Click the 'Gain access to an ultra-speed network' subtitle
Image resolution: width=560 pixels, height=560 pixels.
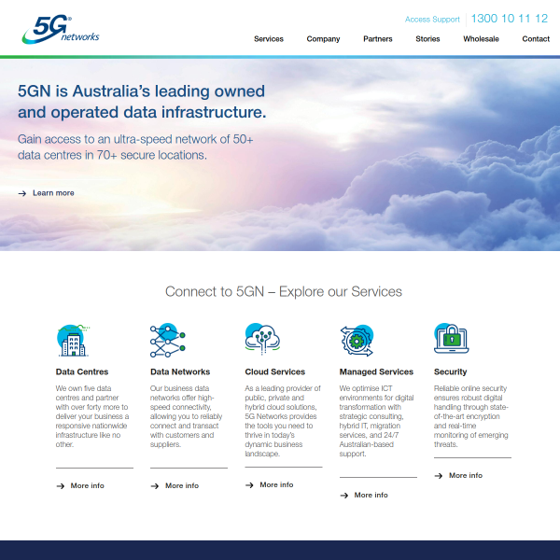(135, 147)
